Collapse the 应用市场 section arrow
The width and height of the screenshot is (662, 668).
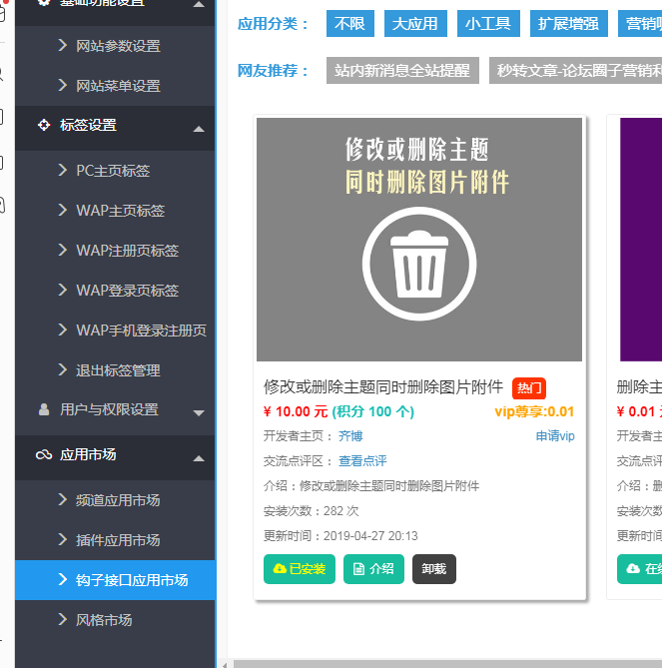pyautogui.click(x=198, y=458)
